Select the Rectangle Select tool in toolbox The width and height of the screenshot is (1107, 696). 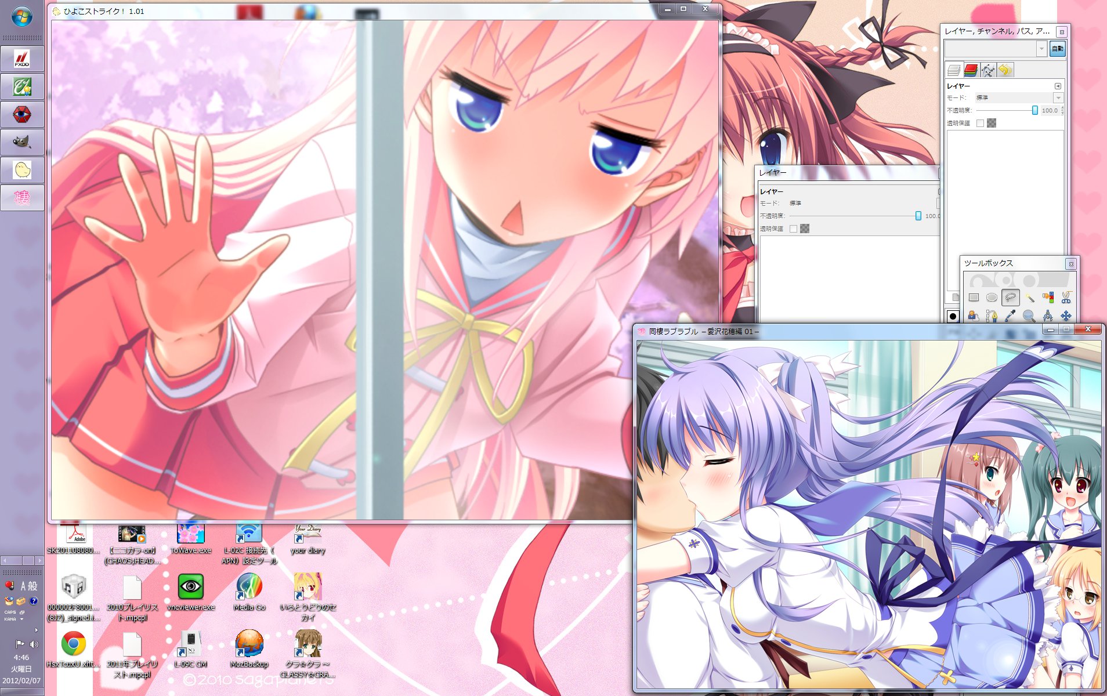click(x=974, y=298)
